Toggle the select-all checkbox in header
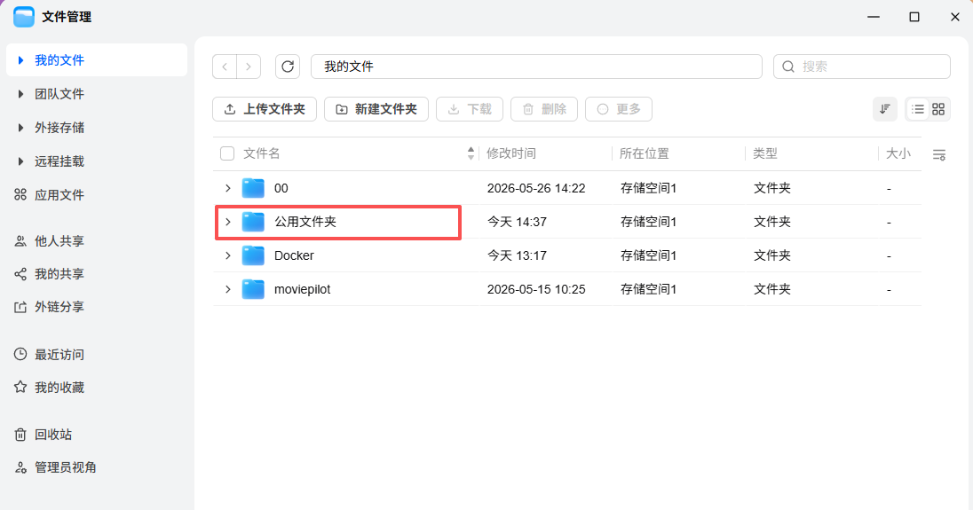The image size is (973, 510). [x=227, y=153]
